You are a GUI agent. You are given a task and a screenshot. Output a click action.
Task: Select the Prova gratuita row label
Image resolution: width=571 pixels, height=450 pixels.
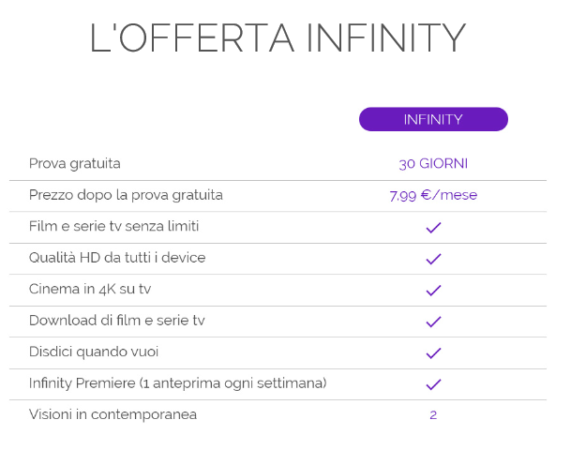tap(75, 164)
